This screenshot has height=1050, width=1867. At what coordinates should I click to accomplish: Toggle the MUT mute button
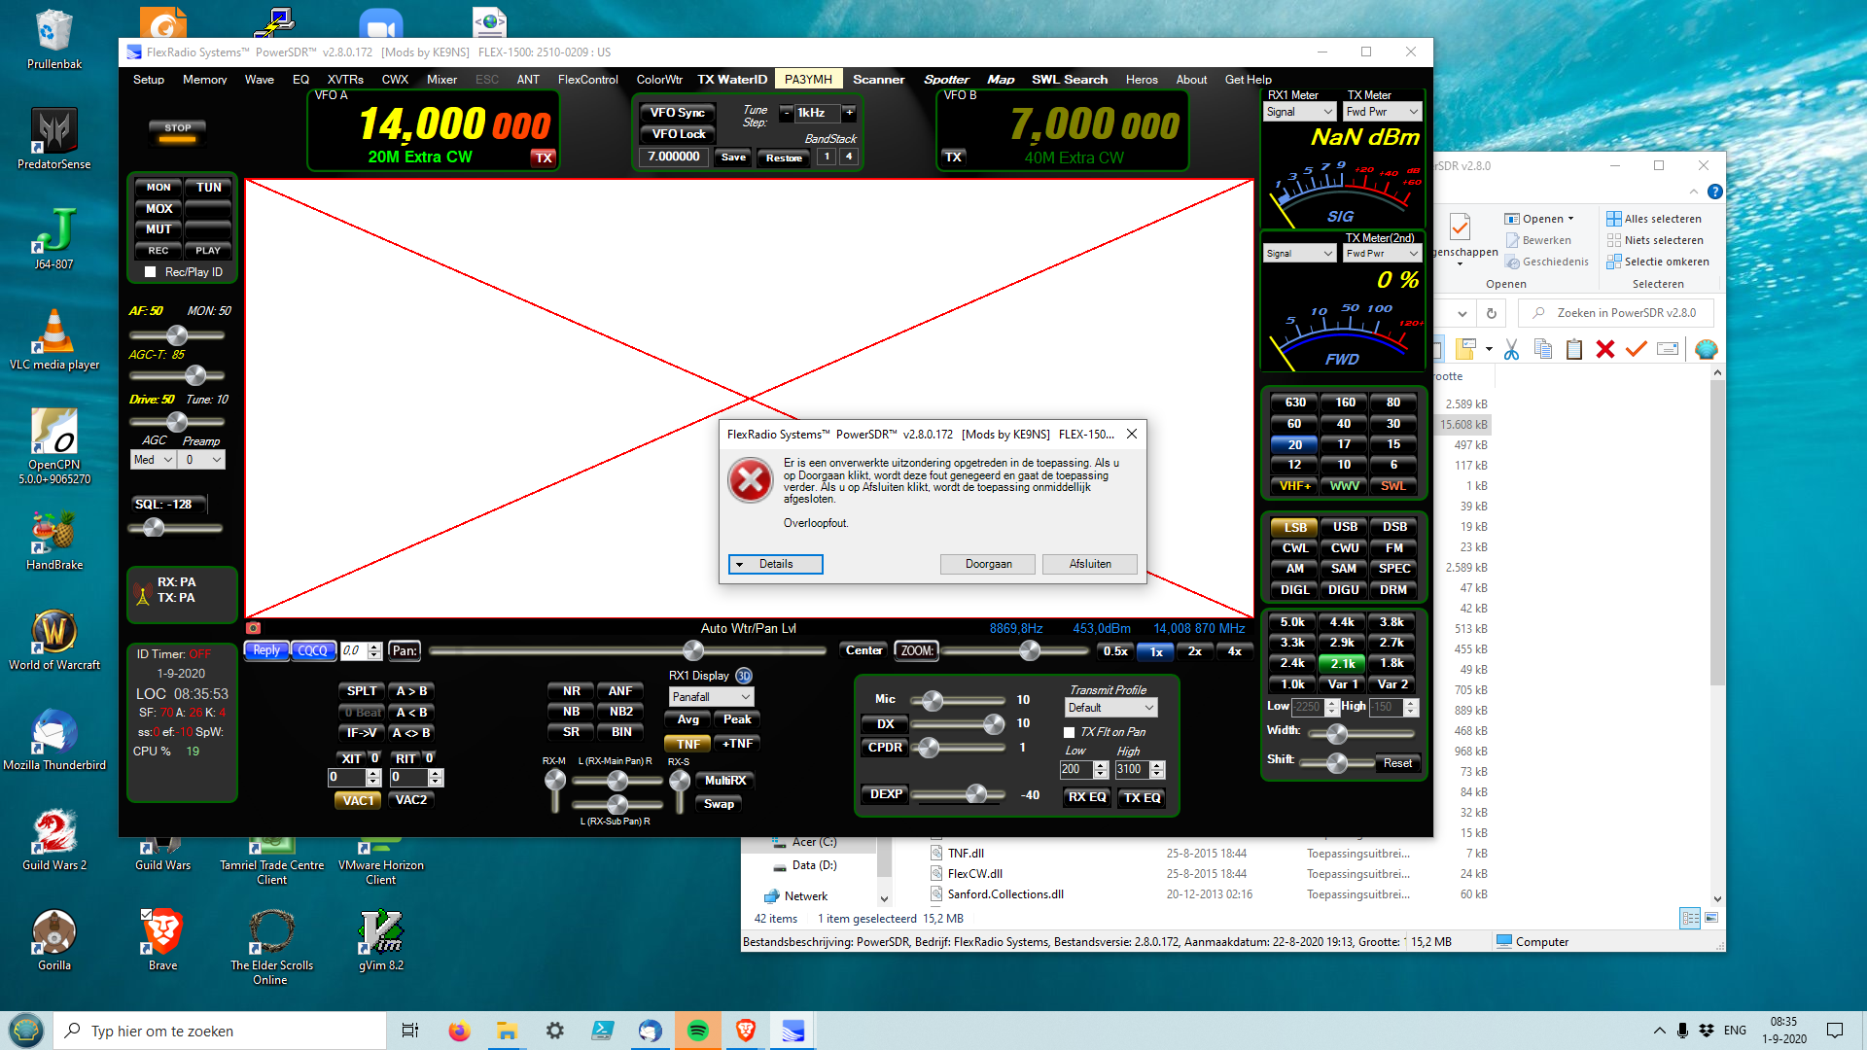pos(159,229)
